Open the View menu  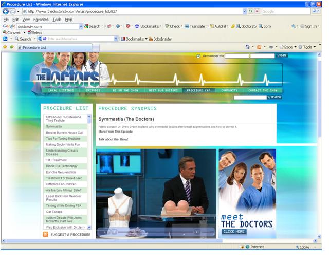26,20
